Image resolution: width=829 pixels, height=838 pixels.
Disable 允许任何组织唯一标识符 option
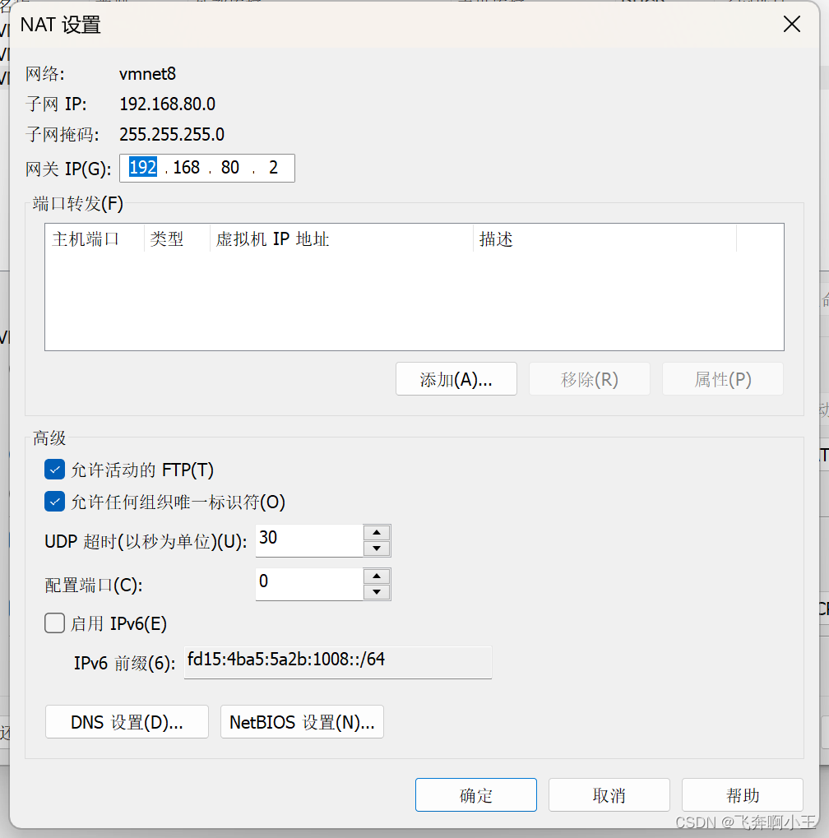point(54,501)
